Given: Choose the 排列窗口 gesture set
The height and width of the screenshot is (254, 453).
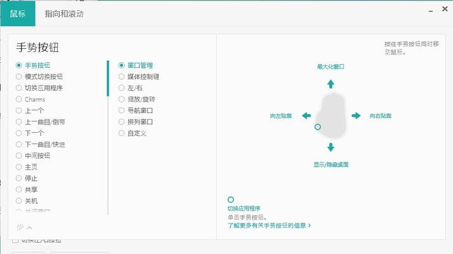Looking at the screenshot, I should [122, 122].
